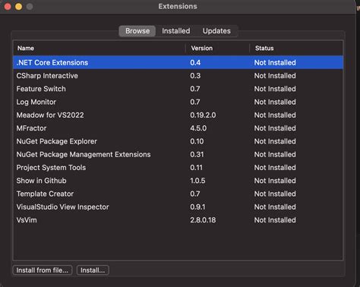The image size is (360, 287).
Task: Select the Template Creator extension
Action: point(178,194)
